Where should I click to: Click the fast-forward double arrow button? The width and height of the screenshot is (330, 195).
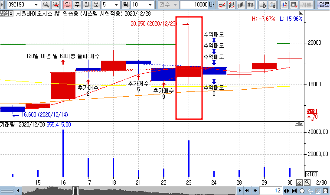point(255,191)
